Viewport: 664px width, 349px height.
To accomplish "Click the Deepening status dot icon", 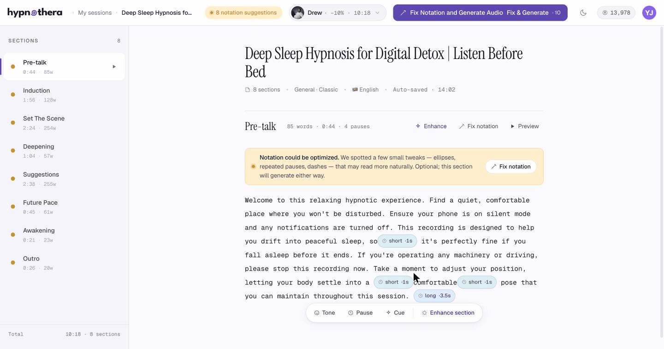I will coord(13,151).
